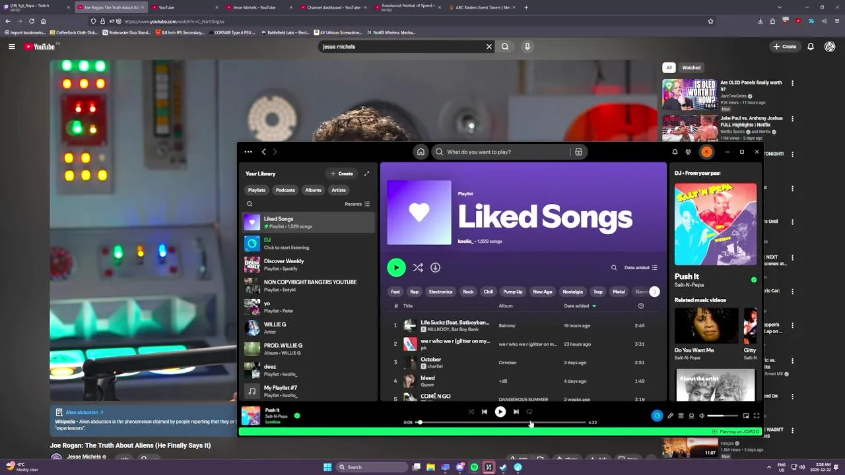This screenshot has height=475, width=845.
Task: Select the Watched chip on YouTube
Action: tap(691, 67)
